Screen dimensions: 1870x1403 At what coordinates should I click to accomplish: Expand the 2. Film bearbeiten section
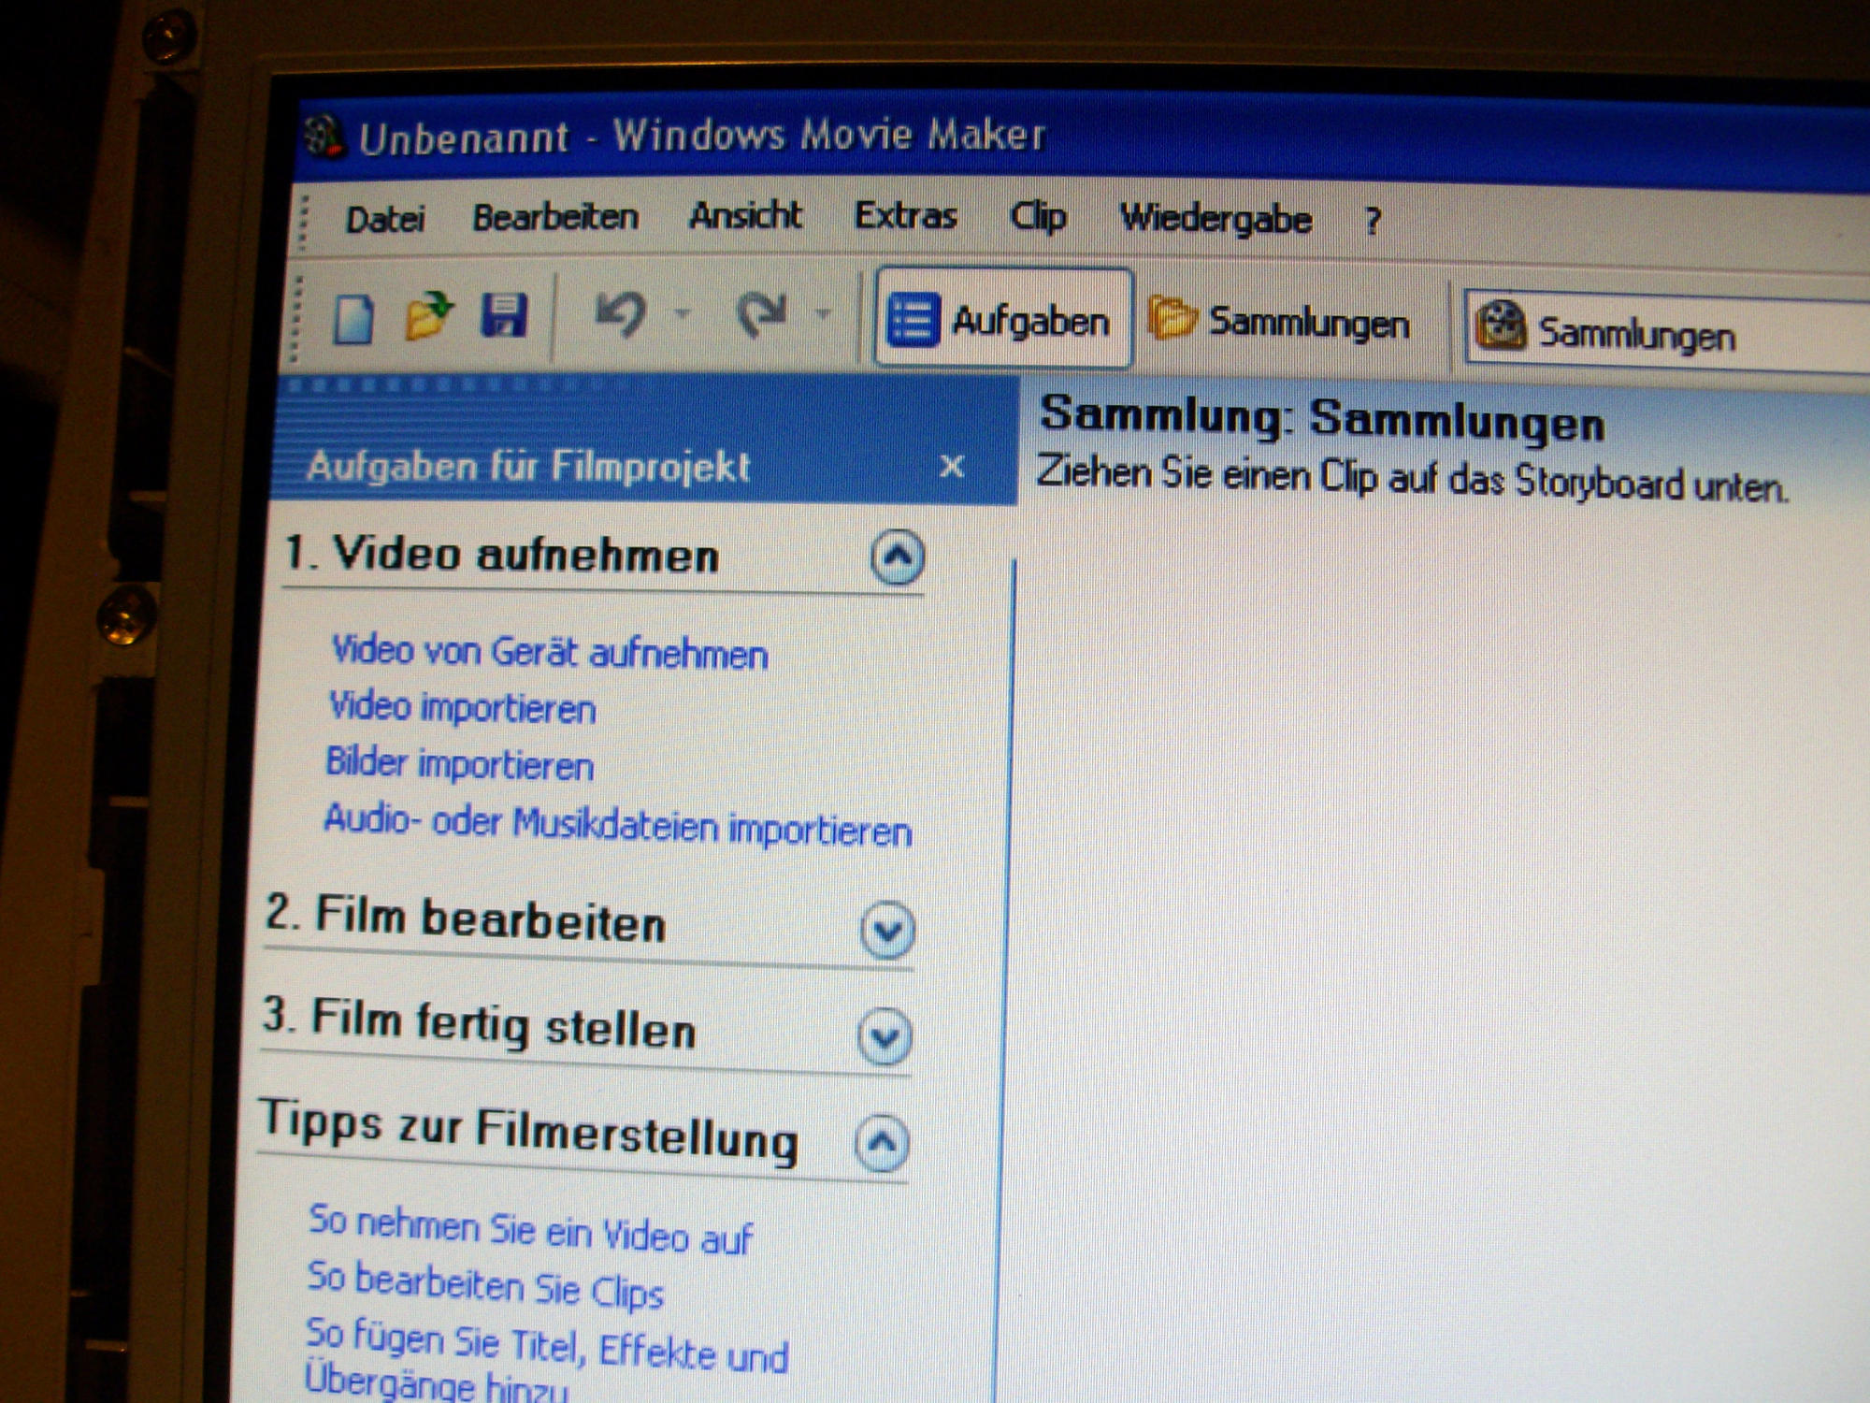[886, 930]
